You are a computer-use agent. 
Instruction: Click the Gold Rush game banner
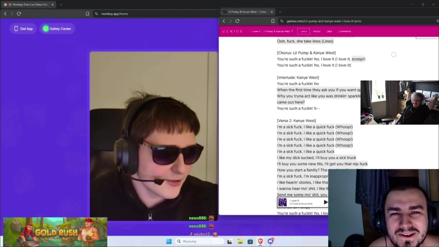pyautogui.click(x=55, y=232)
